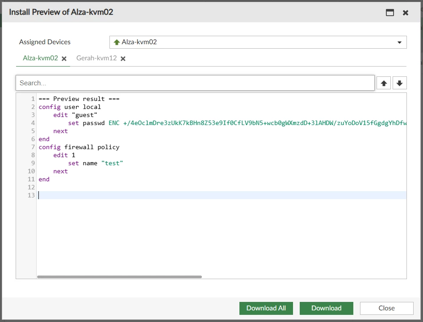Close the Gerah-kvm12 tab
The height and width of the screenshot is (322, 423).
click(123, 59)
